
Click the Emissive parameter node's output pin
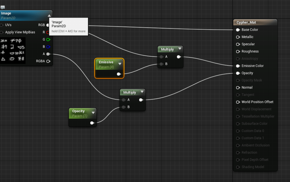[x=119, y=74]
